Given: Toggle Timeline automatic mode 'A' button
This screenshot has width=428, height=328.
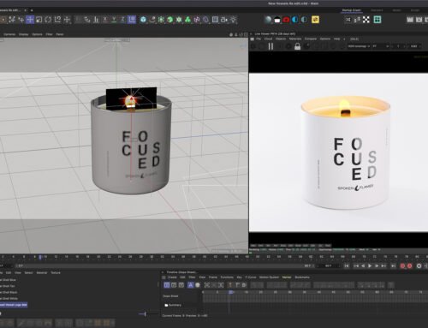Looking at the screenshot, I should point(191,284).
